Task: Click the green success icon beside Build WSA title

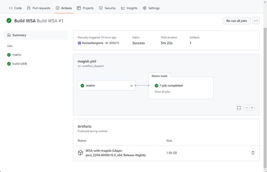Action: 9,21
